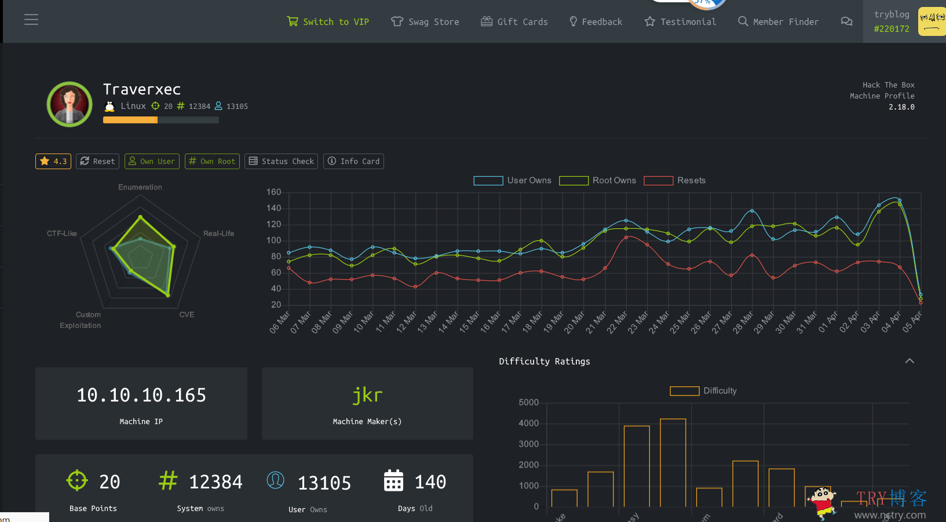This screenshot has width=946, height=522.
Task: Submit Own User flag button
Action: click(152, 161)
